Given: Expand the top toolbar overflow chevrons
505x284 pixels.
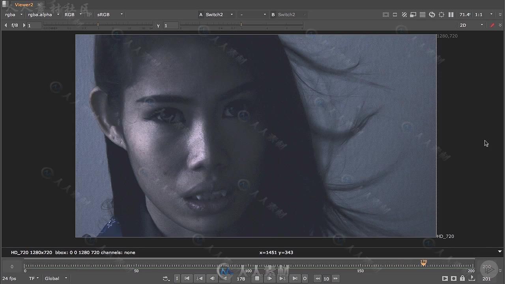Looking at the screenshot, I should coord(500,15).
